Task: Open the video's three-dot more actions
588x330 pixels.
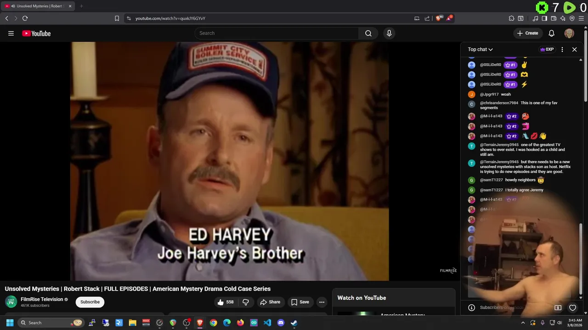Action: click(322, 302)
